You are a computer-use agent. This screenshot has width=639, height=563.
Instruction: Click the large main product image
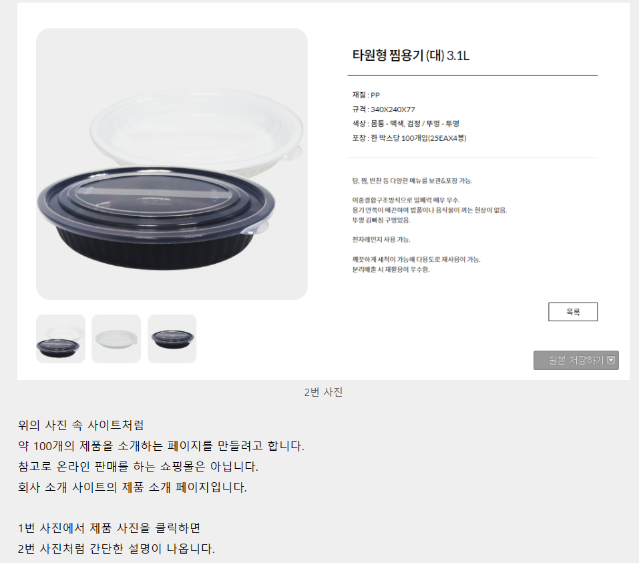point(172,164)
